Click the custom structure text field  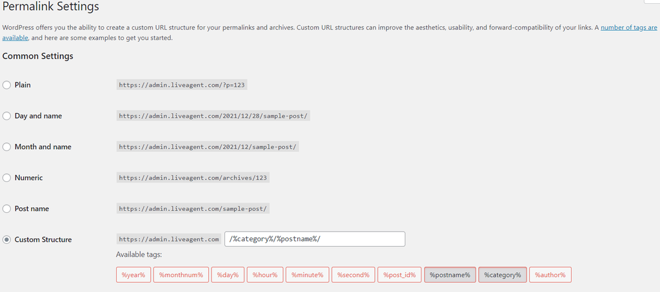pyautogui.click(x=315, y=239)
